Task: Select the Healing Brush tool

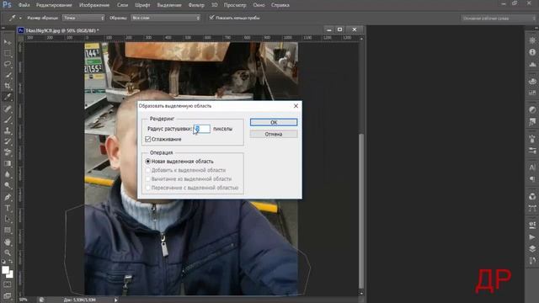Action: tap(8, 109)
